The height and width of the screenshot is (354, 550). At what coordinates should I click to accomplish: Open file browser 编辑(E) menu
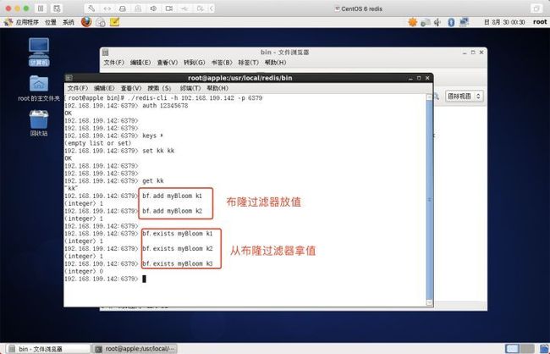140,63
